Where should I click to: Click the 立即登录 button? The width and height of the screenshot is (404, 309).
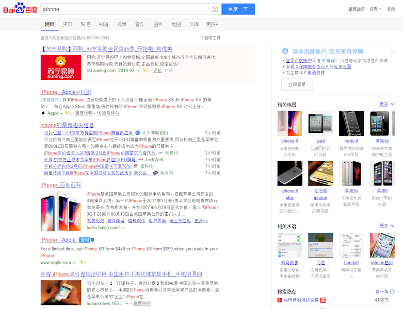(x=297, y=84)
